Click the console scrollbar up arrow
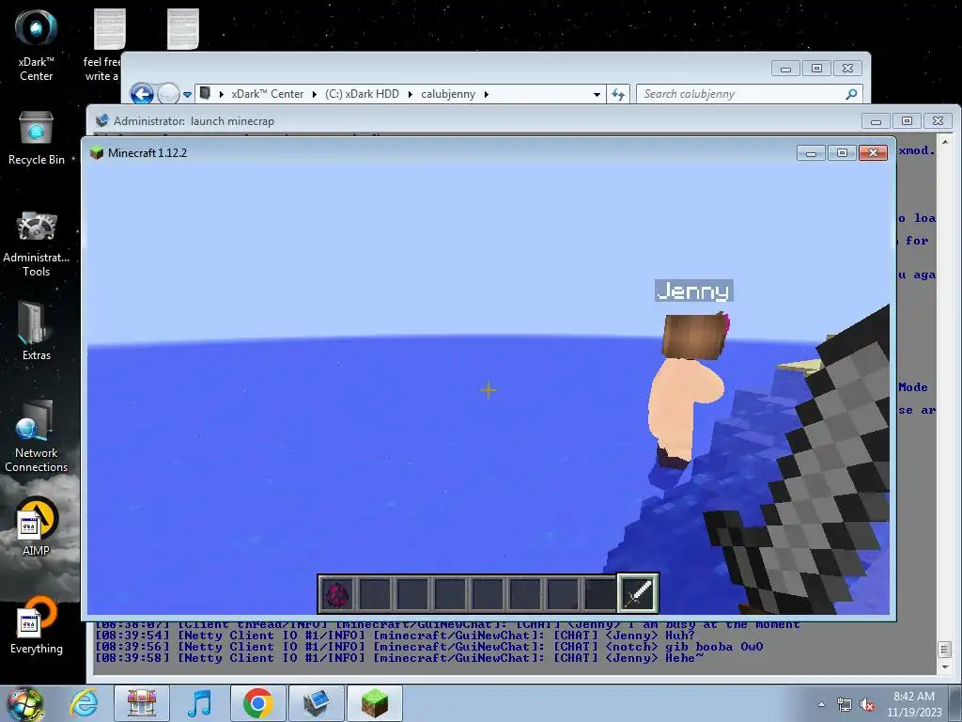962x722 pixels. [x=945, y=142]
